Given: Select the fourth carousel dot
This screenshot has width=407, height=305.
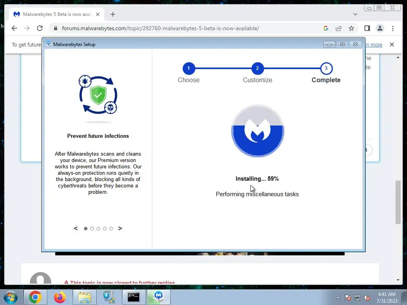Looking at the screenshot, I should point(105,228).
